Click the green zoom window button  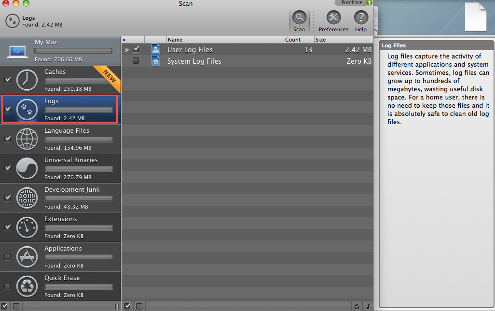click(x=26, y=3)
